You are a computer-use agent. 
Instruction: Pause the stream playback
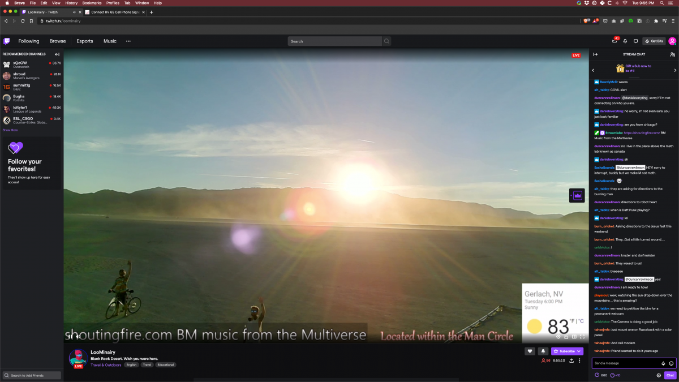coord(70,337)
